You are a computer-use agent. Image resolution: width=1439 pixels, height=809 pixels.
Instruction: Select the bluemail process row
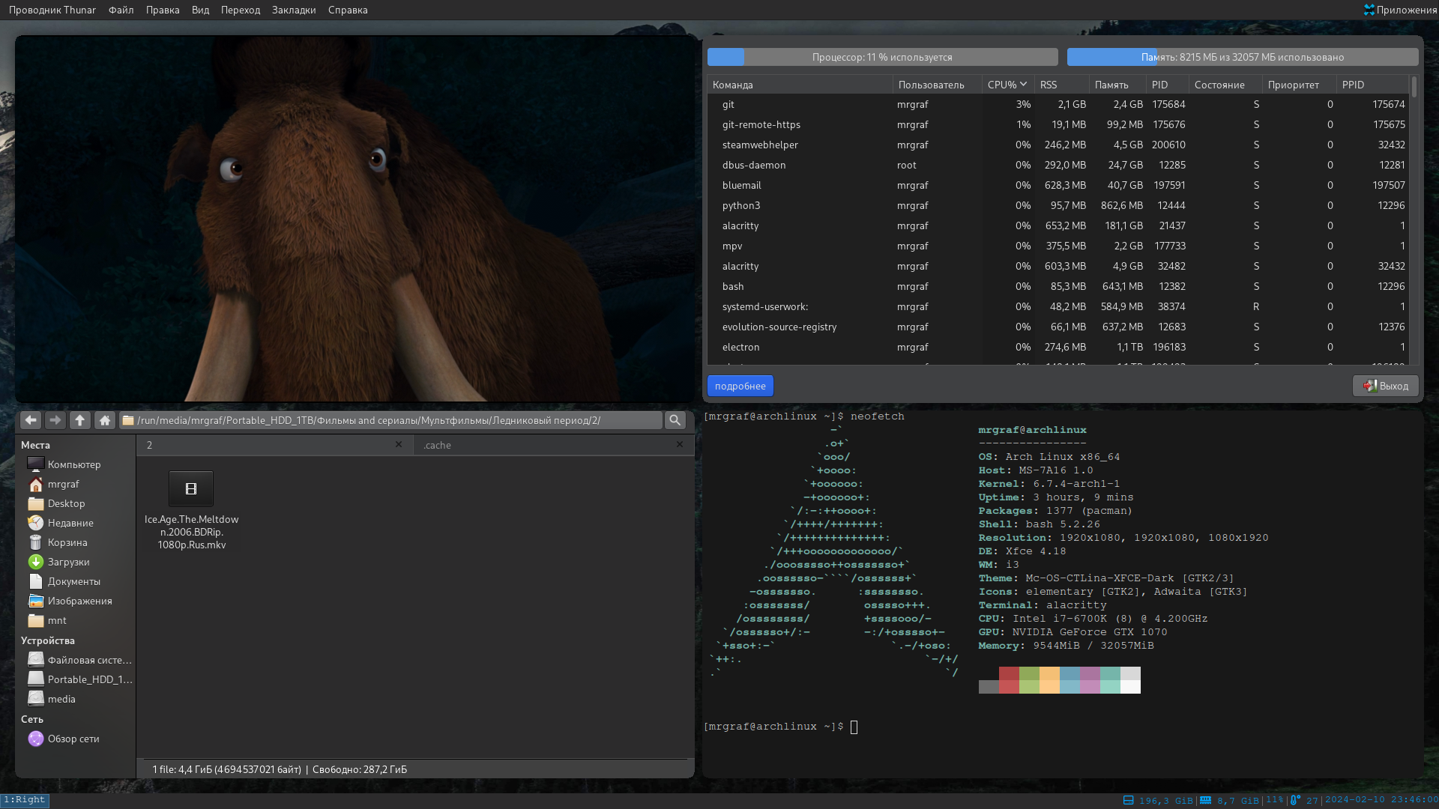(x=1058, y=185)
